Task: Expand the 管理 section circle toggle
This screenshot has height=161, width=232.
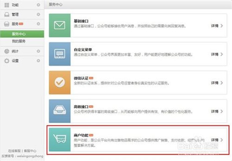Action: click(x=38, y=14)
